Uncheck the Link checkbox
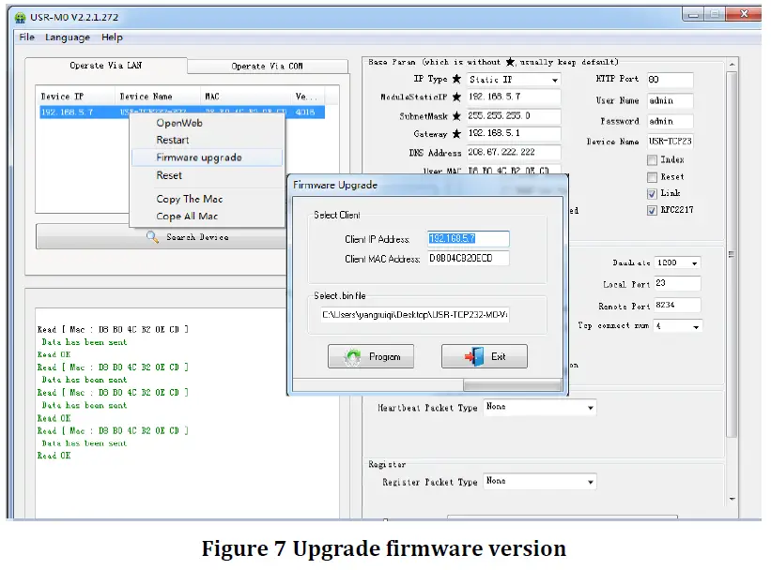The image size is (771, 570). point(652,194)
